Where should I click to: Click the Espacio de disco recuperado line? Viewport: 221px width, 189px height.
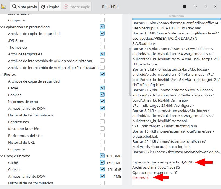point(163,162)
